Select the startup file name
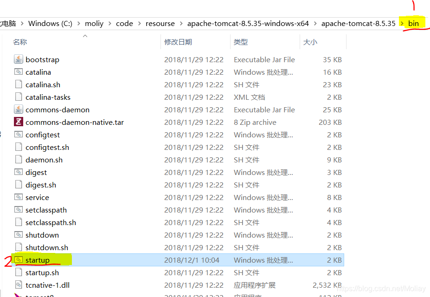 38,260
